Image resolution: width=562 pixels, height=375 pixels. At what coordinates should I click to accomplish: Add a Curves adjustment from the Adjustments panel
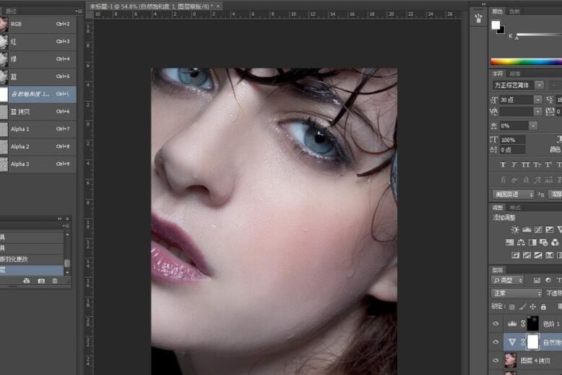[x=538, y=229]
